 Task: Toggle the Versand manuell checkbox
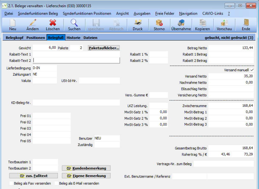pyautogui.click(x=252, y=70)
